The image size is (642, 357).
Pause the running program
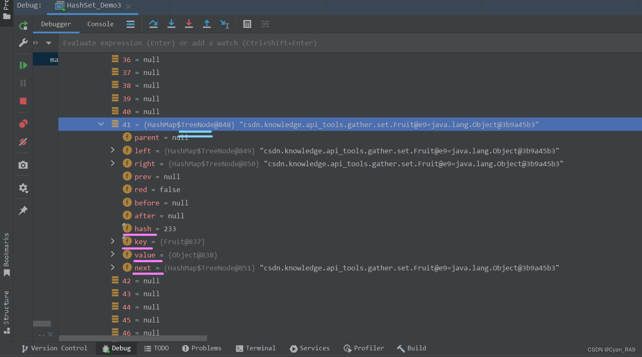23,83
